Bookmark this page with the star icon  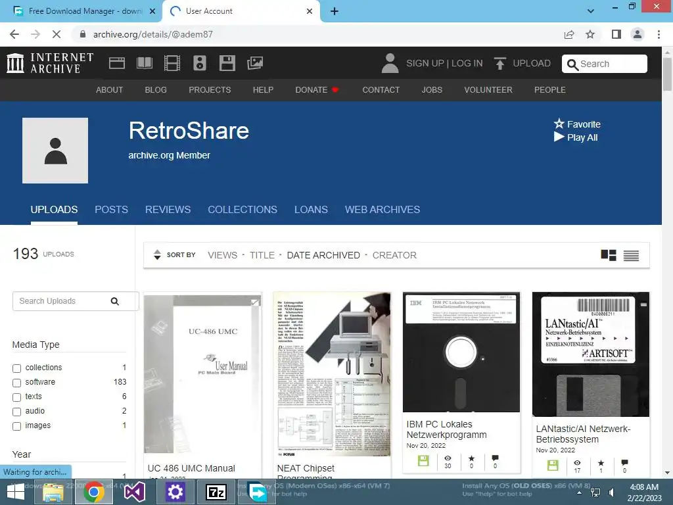click(590, 34)
